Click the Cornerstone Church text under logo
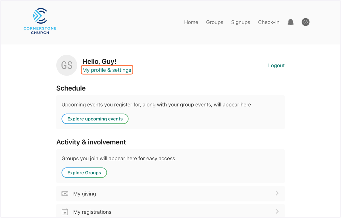 [40, 30]
